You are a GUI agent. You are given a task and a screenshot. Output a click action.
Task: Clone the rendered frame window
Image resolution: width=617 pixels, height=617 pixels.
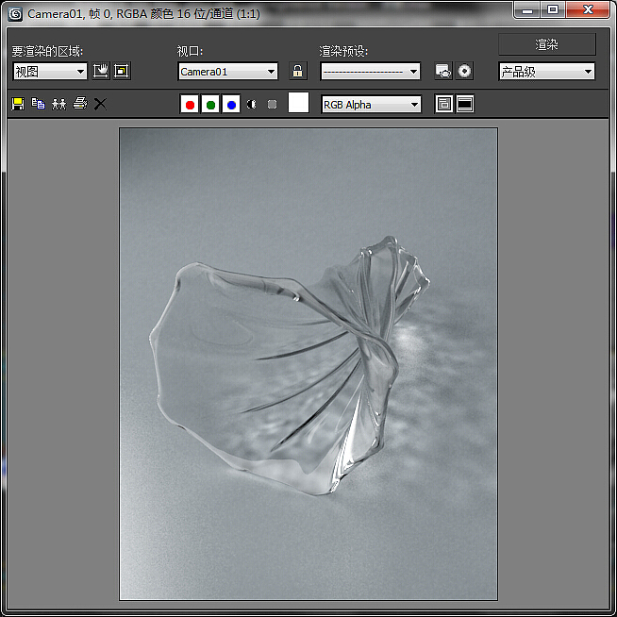pyautogui.click(x=59, y=104)
